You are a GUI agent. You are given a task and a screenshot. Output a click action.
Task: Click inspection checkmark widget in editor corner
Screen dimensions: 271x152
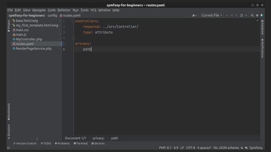[x=257, y=21]
